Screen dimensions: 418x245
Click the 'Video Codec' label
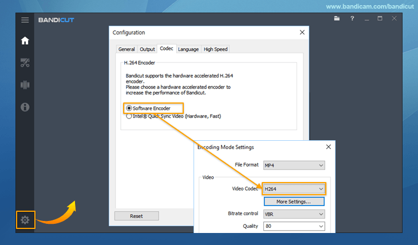point(245,189)
